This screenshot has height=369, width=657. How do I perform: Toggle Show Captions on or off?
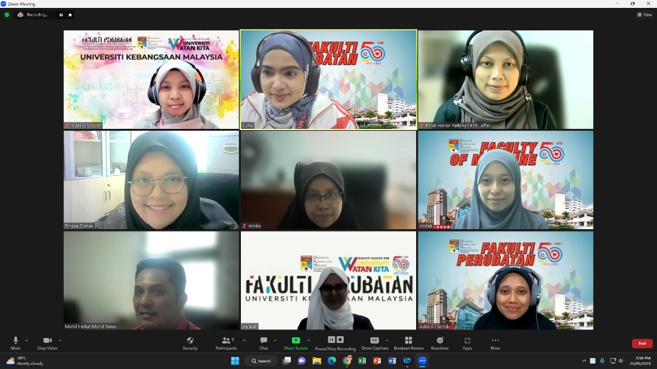[x=374, y=342]
